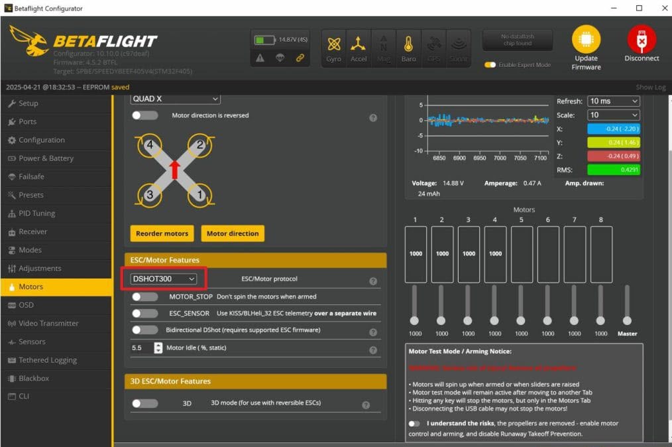This screenshot has width=672, height=447.
Task: Click the Update Firmware chip icon
Action: (586, 39)
